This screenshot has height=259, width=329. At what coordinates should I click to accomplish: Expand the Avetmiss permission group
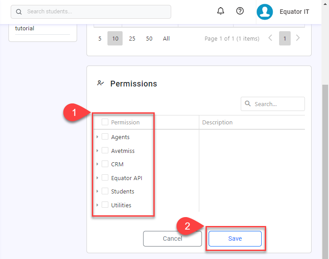97,151
